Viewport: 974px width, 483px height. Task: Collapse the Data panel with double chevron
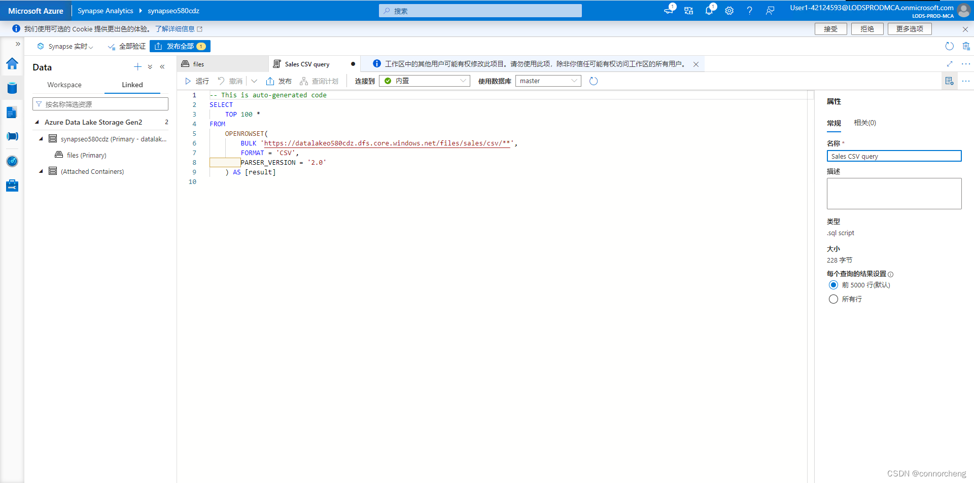tap(162, 67)
